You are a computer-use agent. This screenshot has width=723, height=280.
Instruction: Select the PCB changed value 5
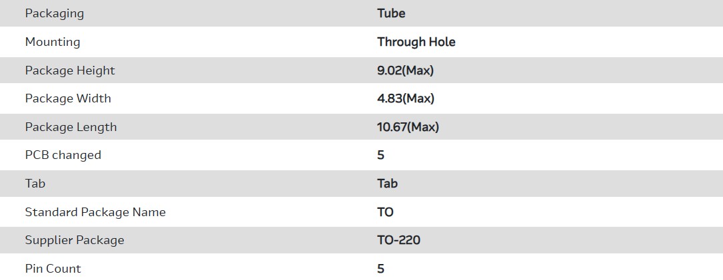[x=381, y=155]
